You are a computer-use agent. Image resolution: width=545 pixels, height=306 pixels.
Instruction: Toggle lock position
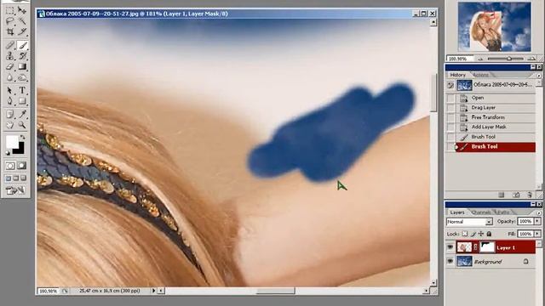click(481, 234)
